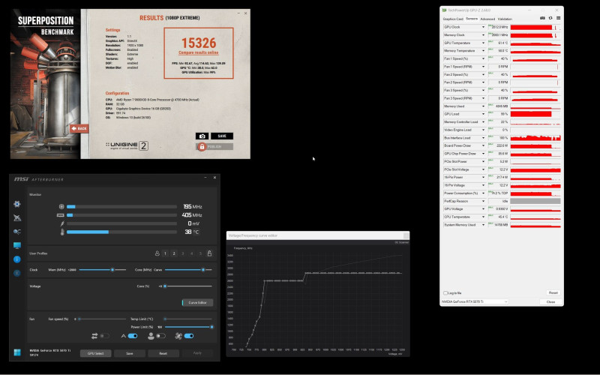Click the thermometer temperature icon in Monitor
The image size is (600, 375).
coord(62,232)
